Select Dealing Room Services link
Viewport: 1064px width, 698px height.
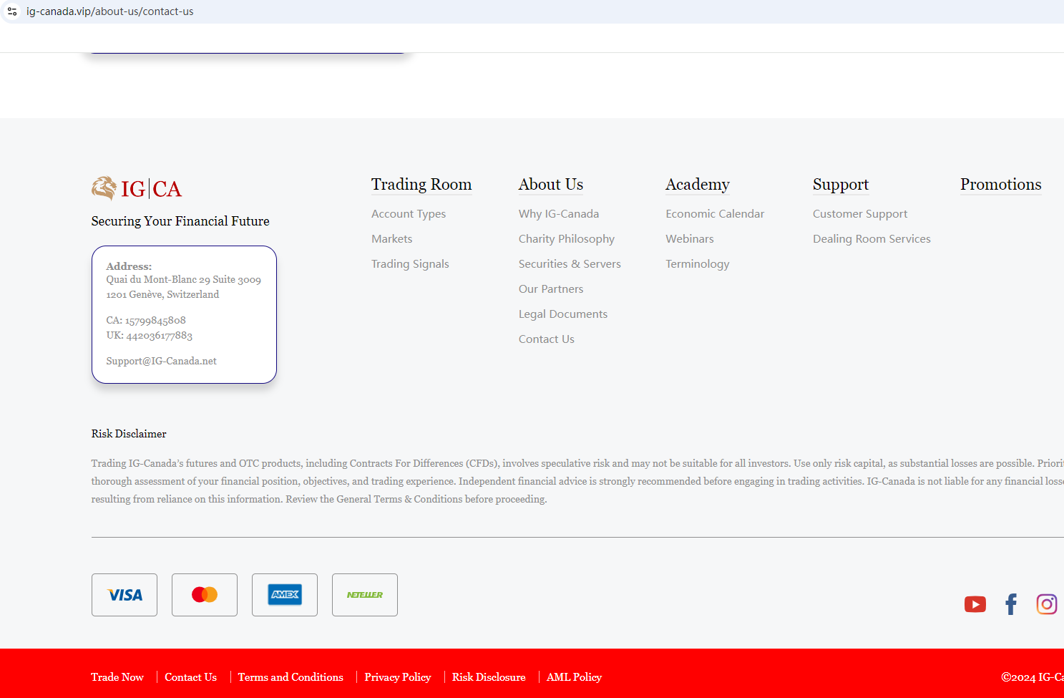872,239
